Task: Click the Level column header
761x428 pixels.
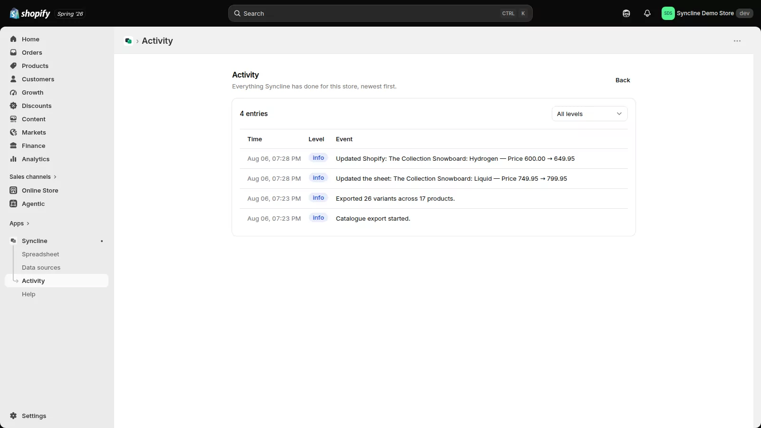Action: [x=316, y=139]
